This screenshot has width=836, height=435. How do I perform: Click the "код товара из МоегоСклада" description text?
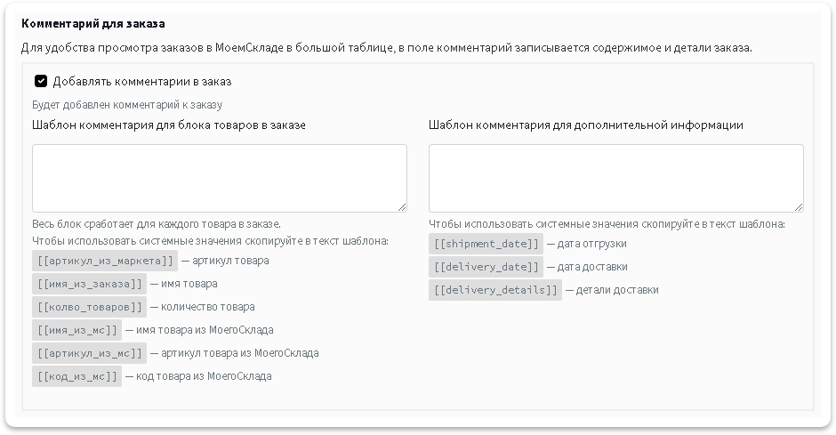point(204,376)
